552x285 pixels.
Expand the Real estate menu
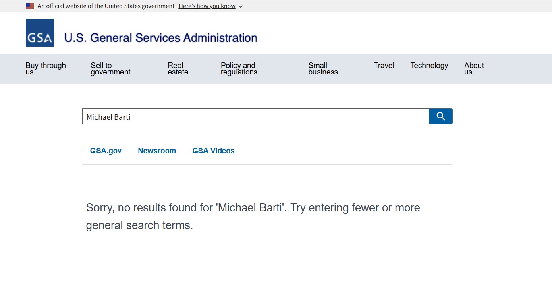(178, 69)
